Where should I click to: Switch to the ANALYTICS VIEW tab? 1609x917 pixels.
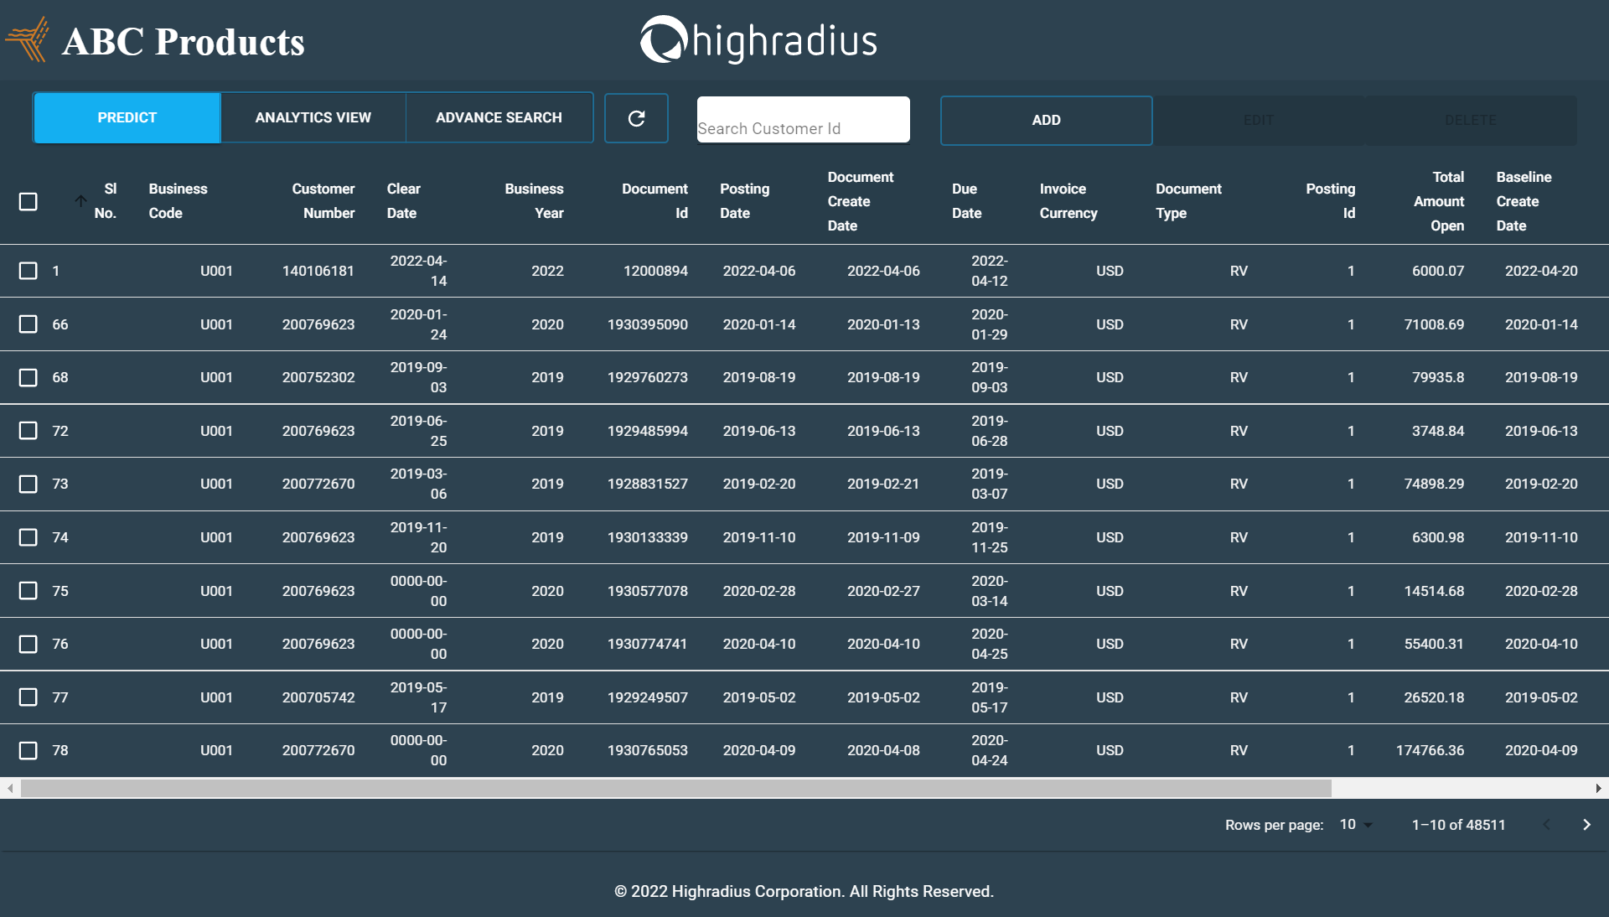pos(313,117)
